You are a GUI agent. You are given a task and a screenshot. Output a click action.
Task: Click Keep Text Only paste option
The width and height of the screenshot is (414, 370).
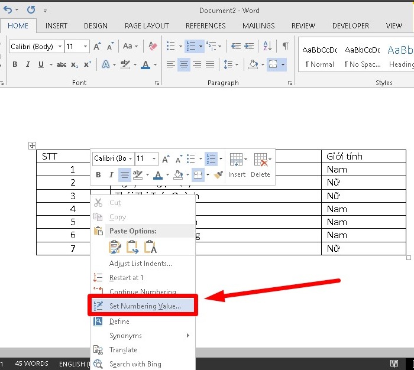(x=150, y=246)
